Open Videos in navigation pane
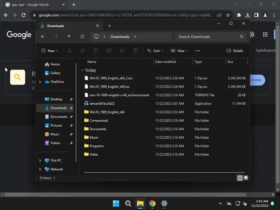Viewport: 280px width, 210px height. click(55, 143)
